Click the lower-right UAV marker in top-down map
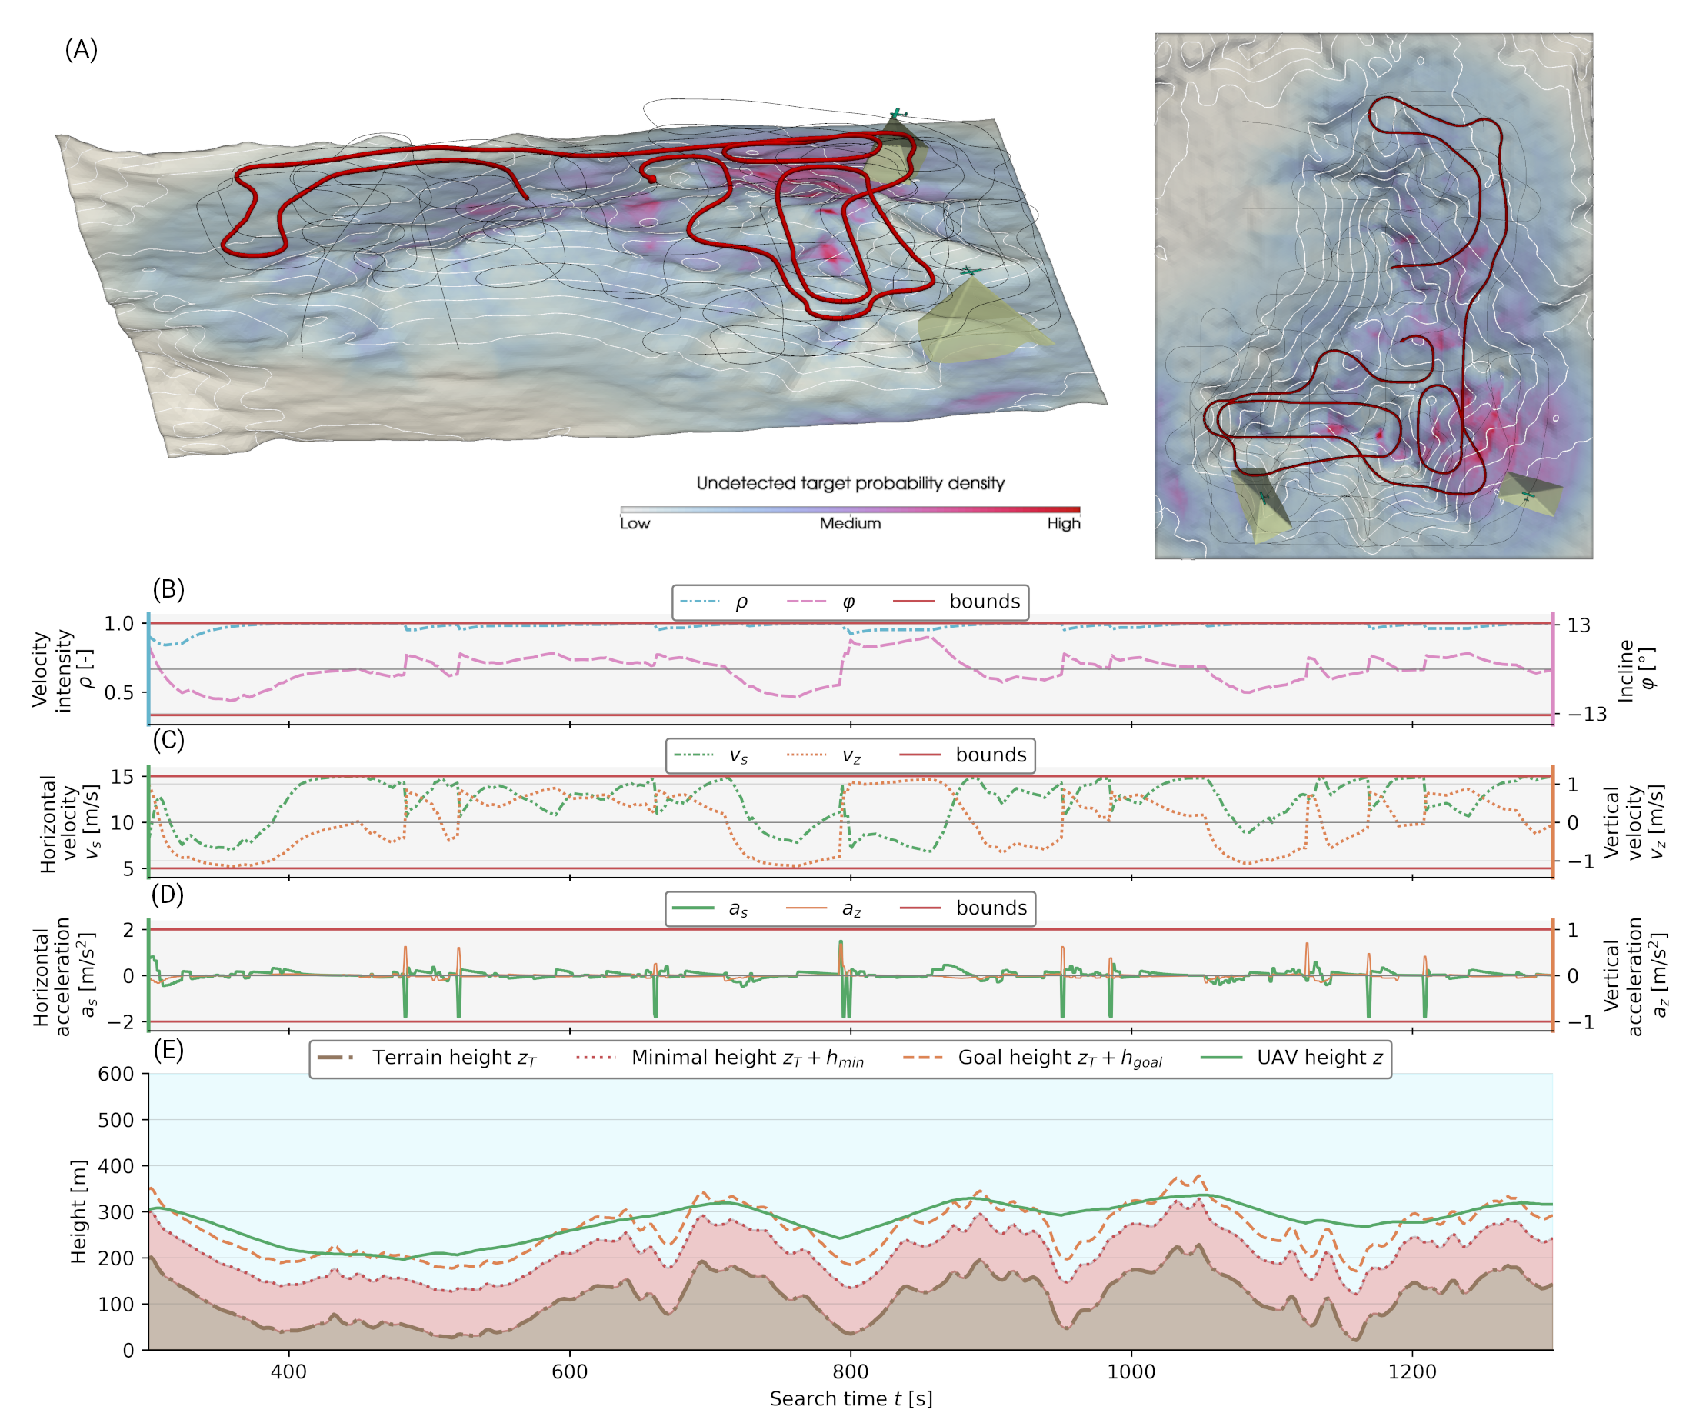This screenshot has width=1686, height=1423. tap(1527, 494)
